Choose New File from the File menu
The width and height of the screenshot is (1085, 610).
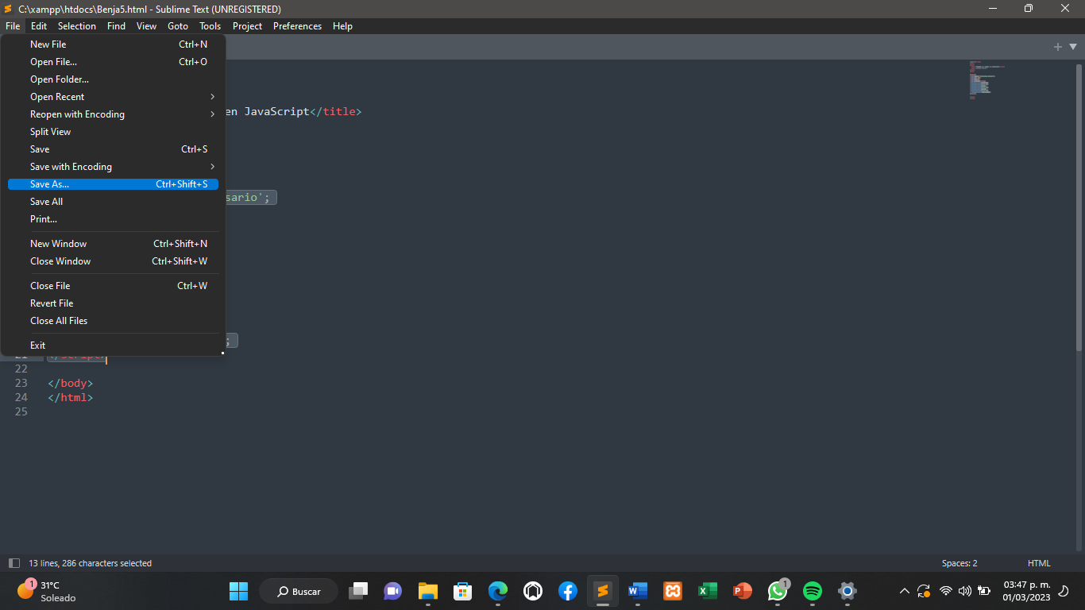(113, 44)
